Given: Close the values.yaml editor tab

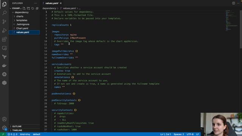Looking at the screenshot, I should click(x=60, y=3).
